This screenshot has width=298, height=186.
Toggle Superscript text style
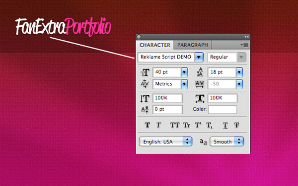click(x=198, y=125)
